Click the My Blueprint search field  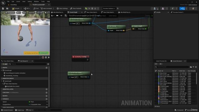[x=28, y=64]
